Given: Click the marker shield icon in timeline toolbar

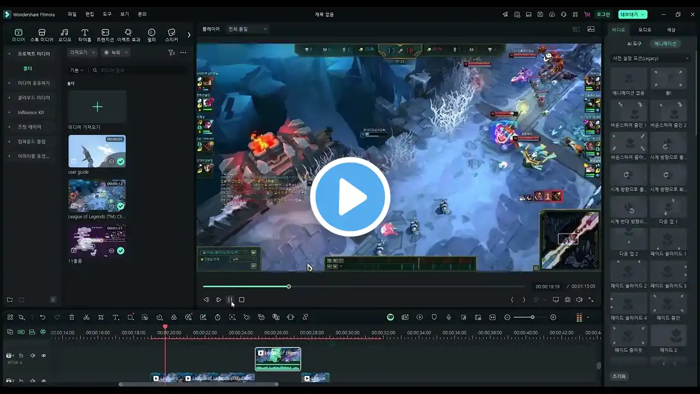Looking at the screenshot, I should point(434,317).
